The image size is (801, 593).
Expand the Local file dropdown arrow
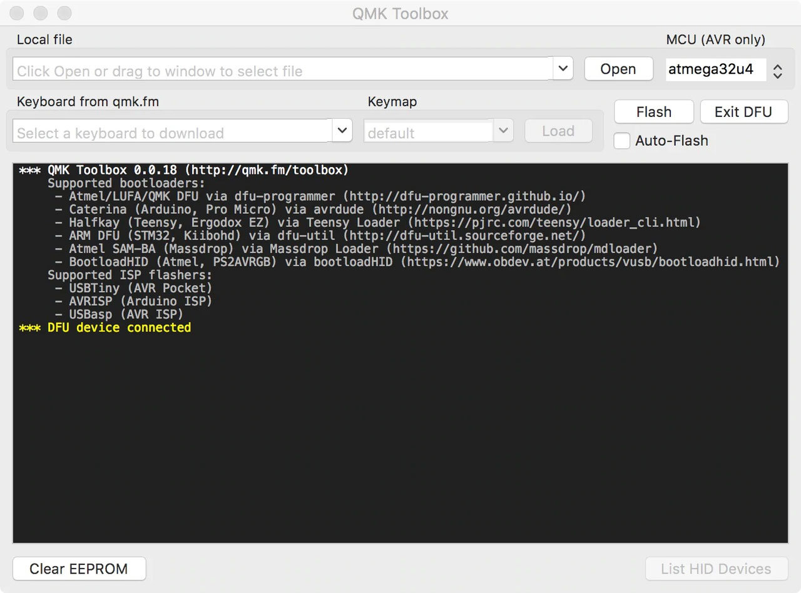point(563,69)
